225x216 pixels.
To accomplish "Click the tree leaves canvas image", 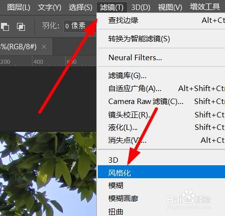I will [48, 174].
